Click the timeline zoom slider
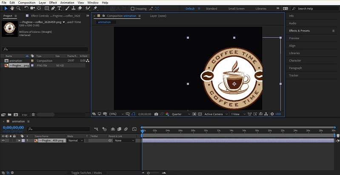The width and height of the screenshot is (340, 175). [149, 173]
